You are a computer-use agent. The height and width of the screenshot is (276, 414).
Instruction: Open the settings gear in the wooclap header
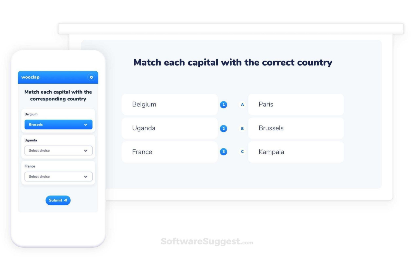[x=91, y=77]
